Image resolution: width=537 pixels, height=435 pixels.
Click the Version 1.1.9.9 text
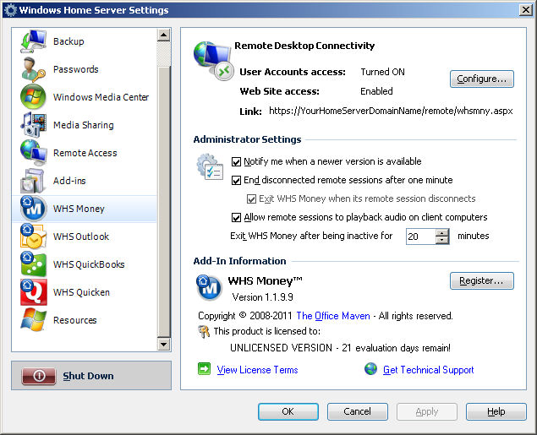[x=263, y=296]
